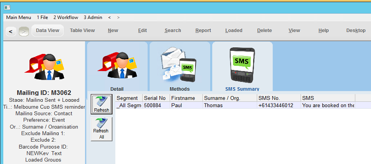
Task: Click the Delete toolbar button
Action: pyautogui.click(x=265, y=30)
